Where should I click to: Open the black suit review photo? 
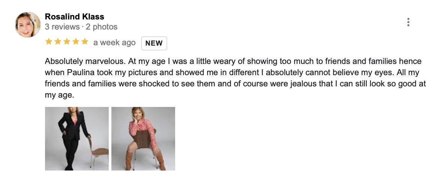[x=77, y=139]
